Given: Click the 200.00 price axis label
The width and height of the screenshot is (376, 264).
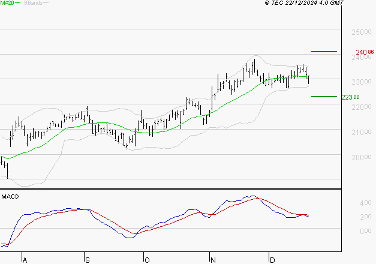Looking at the screenshot, I should click(362, 157).
